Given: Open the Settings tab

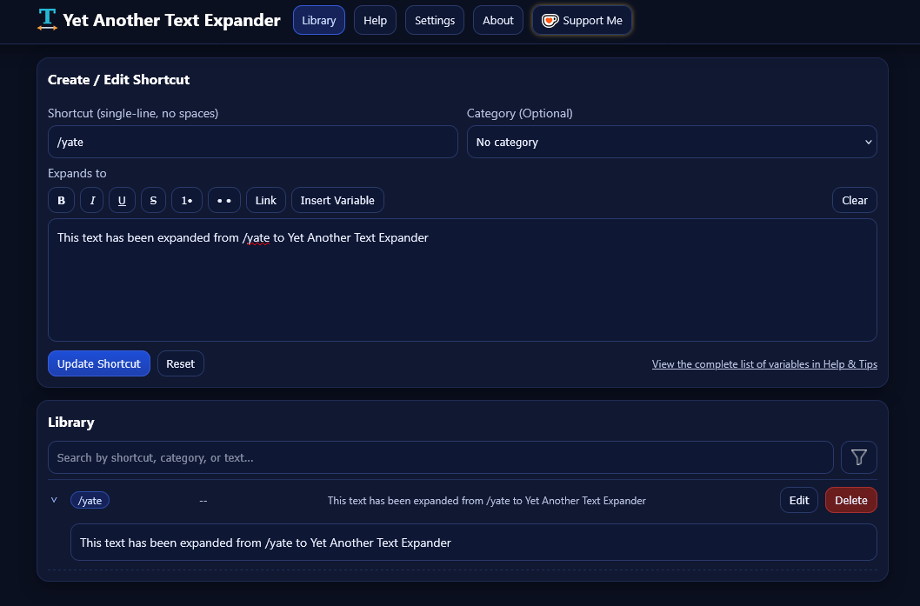Looking at the screenshot, I should [434, 20].
